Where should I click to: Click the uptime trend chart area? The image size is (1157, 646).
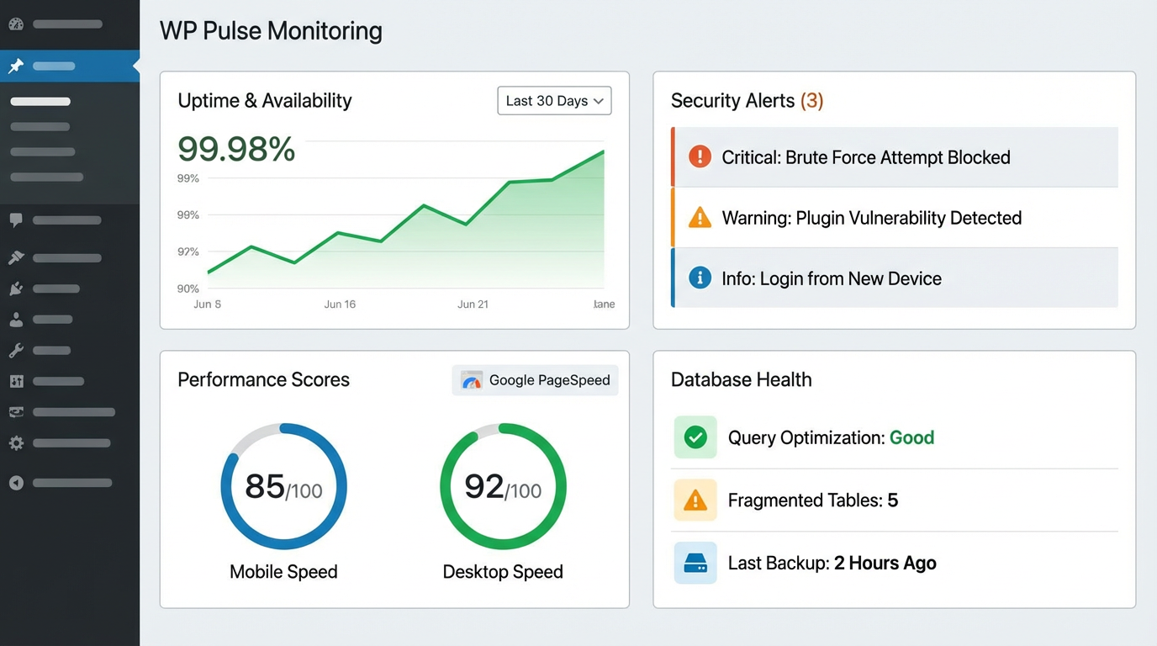404,236
